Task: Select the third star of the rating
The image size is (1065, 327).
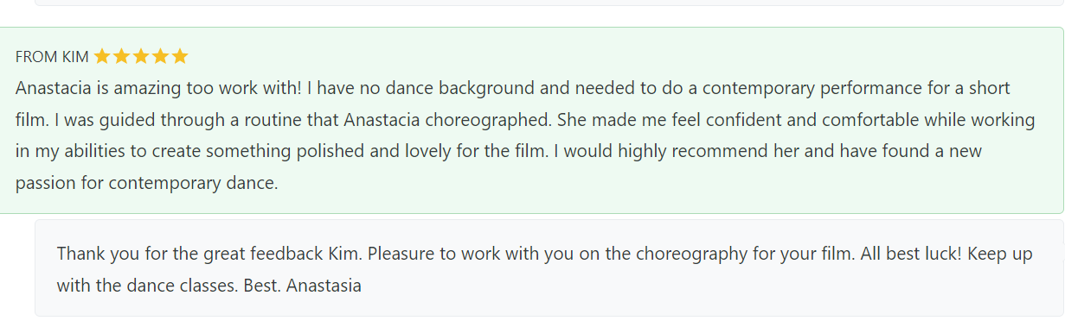Action: [x=141, y=57]
